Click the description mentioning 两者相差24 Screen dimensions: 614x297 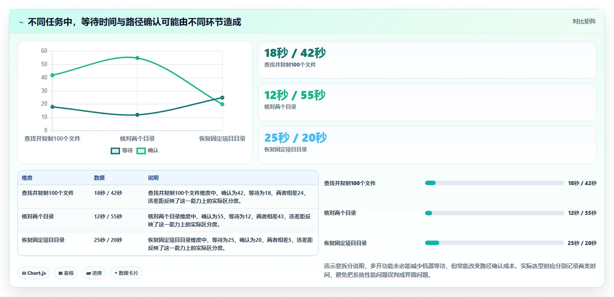[228, 197]
